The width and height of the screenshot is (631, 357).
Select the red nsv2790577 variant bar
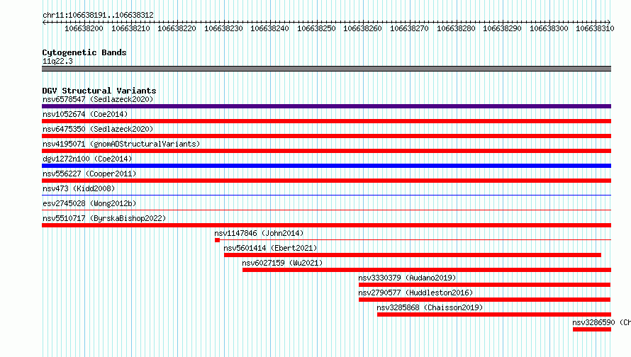click(x=484, y=300)
